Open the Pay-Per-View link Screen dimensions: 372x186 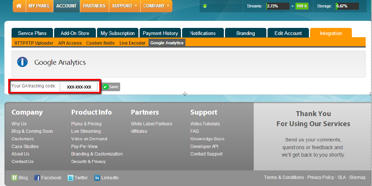(x=84, y=147)
